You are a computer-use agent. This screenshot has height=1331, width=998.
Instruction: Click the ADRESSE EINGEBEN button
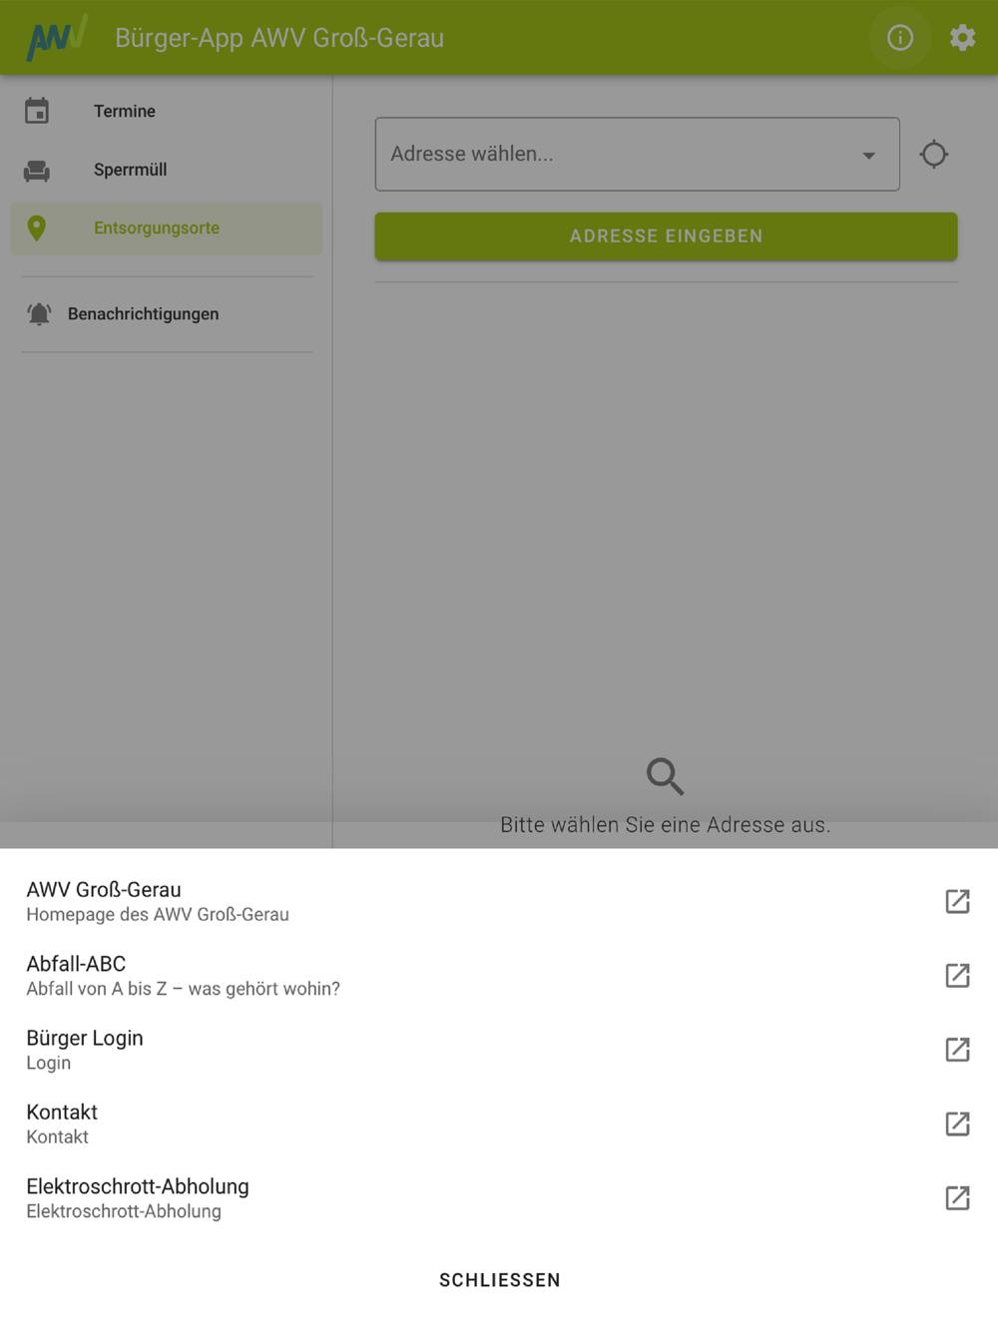[x=666, y=236]
